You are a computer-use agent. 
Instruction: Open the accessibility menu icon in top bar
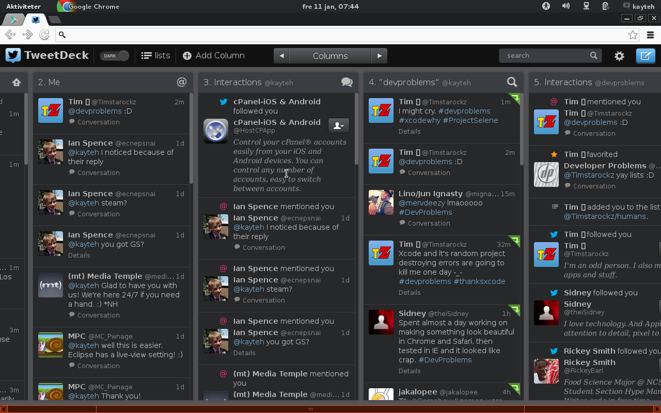[546, 6]
